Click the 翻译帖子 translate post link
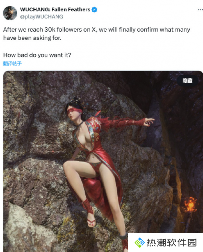The width and height of the screenshot is (203, 252). (x=12, y=64)
